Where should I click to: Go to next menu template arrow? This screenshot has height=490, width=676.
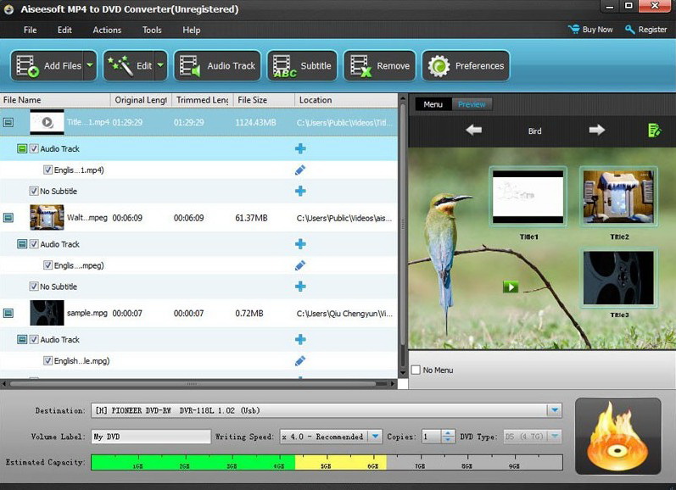(x=596, y=130)
